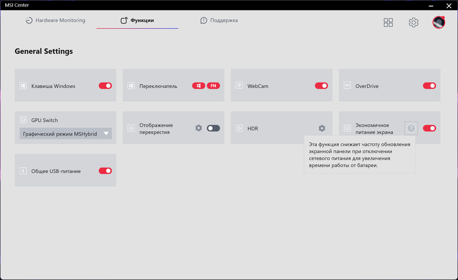Image resolution: width=458 pixels, height=280 pixels.
Task: Click the MSI Center window title
Action: point(17,5)
